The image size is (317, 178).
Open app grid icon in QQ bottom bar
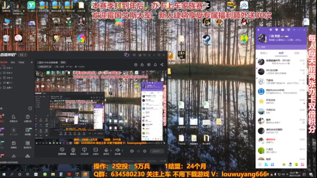click(x=302, y=165)
